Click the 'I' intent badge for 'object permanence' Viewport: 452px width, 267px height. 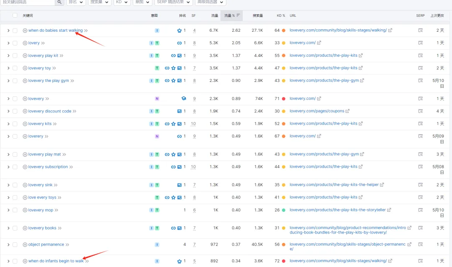tap(157, 244)
